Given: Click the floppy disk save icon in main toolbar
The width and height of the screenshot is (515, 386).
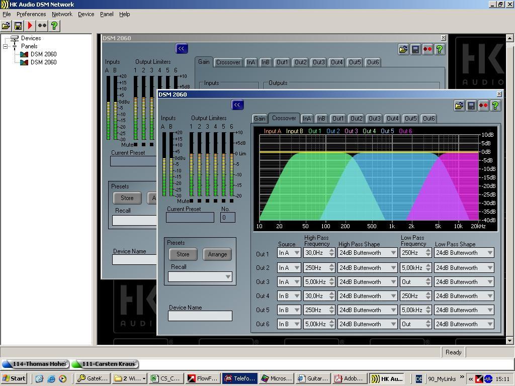Looking at the screenshot, I should (18, 26).
